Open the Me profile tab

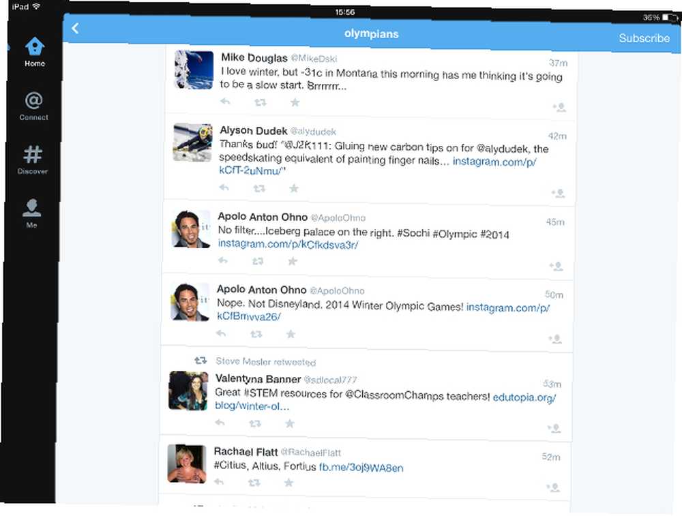pos(31,213)
